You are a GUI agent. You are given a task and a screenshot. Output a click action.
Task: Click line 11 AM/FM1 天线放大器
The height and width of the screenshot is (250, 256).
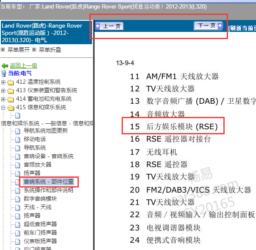(174, 77)
